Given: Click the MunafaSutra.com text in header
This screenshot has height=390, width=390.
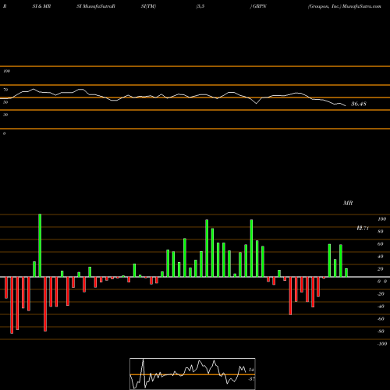Looking at the screenshot, I should click(361, 6).
